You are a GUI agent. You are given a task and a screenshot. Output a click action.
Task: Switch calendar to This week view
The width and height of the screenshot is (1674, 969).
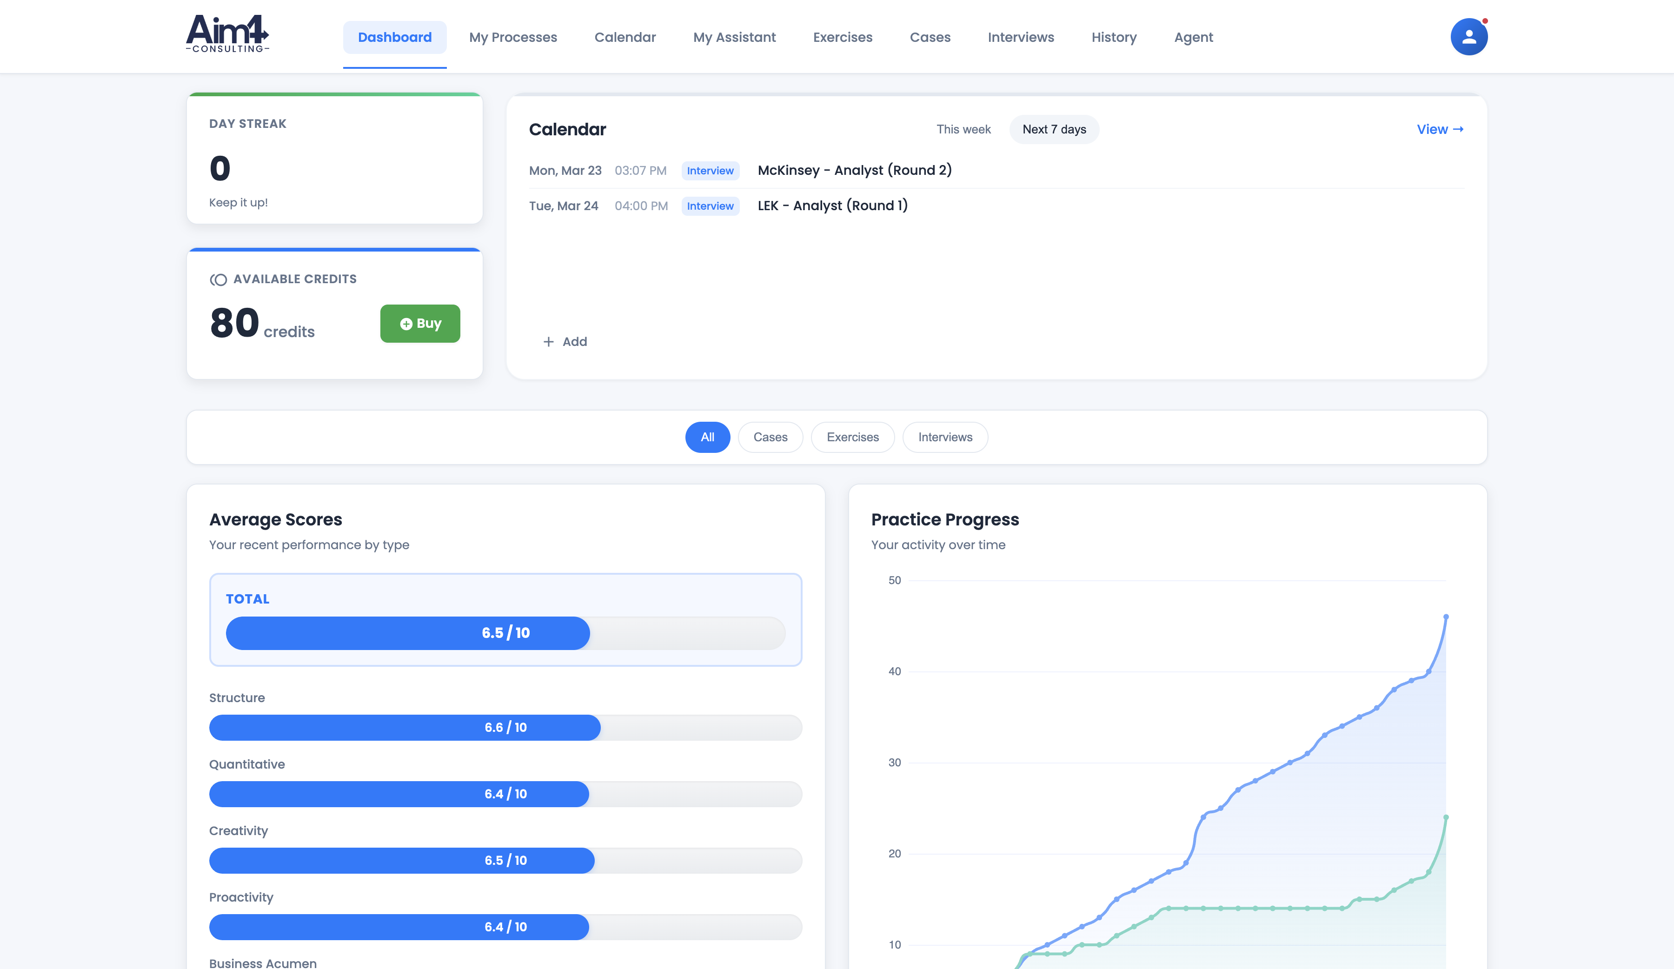pyautogui.click(x=963, y=130)
